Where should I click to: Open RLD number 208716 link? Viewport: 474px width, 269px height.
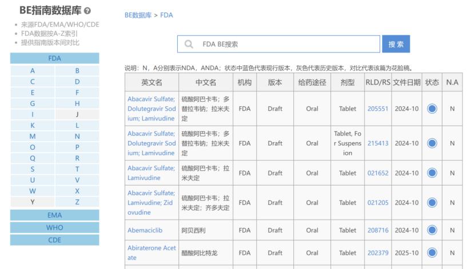(x=377, y=230)
